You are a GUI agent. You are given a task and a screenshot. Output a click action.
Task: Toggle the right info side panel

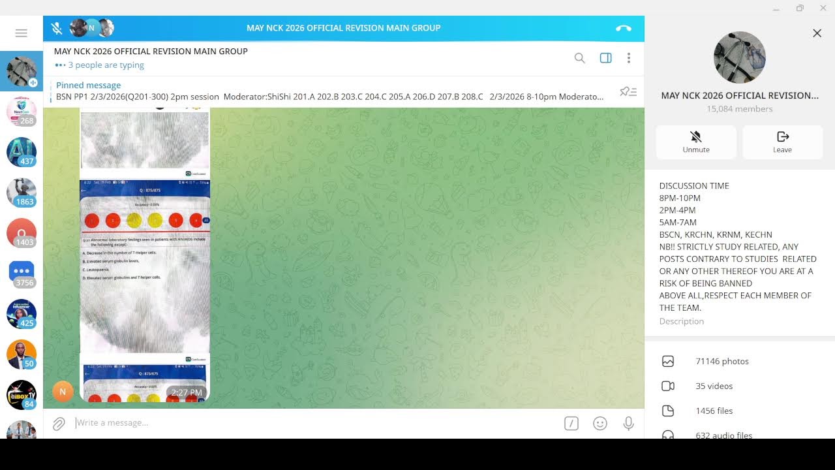click(x=605, y=58)
